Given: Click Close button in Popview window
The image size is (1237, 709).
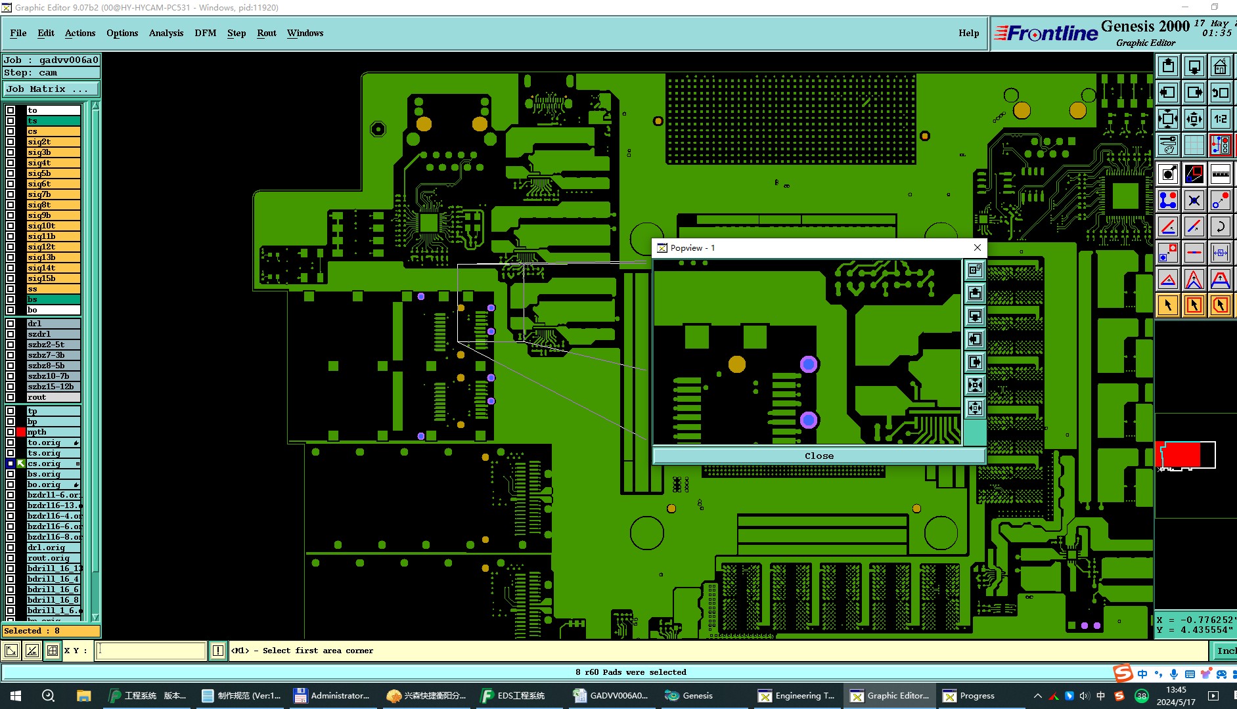Looking at the screenshot, I should (819, 456).
